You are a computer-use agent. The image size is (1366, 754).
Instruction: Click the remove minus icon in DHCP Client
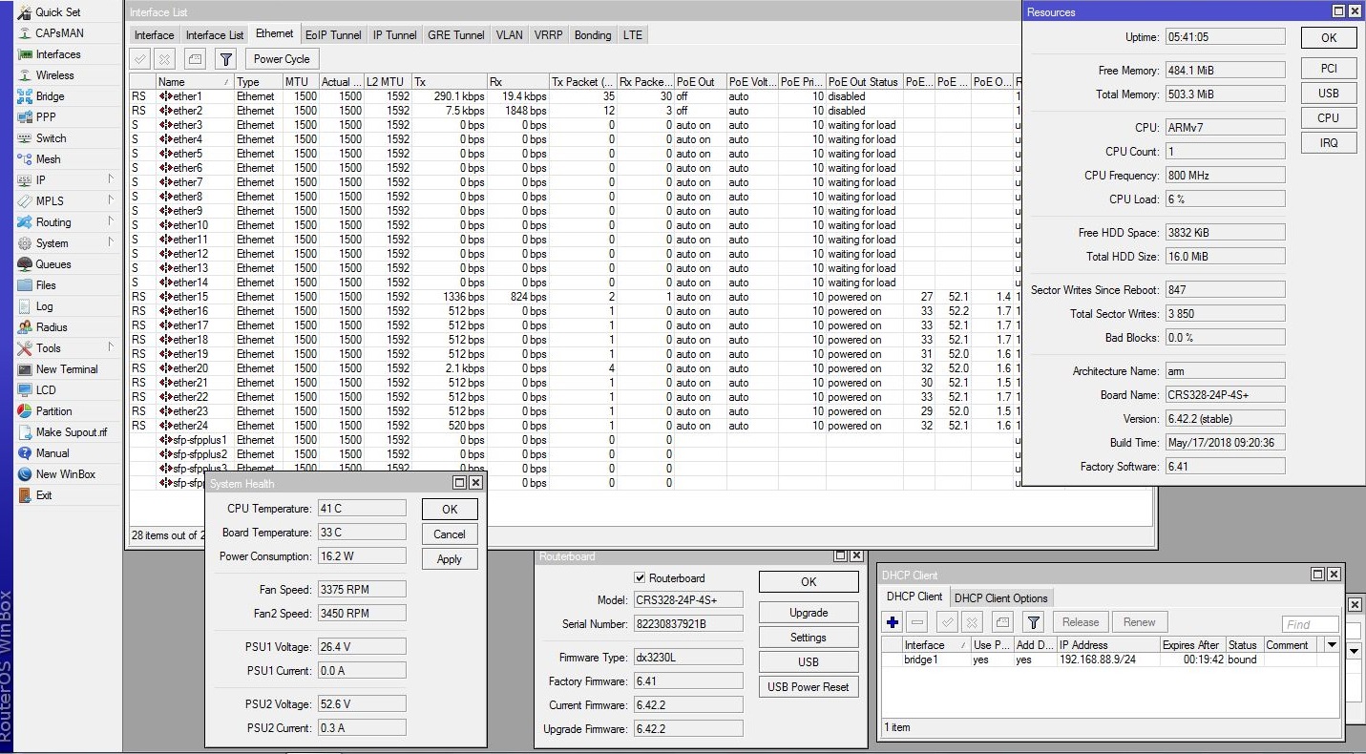[x=917, y=622]
